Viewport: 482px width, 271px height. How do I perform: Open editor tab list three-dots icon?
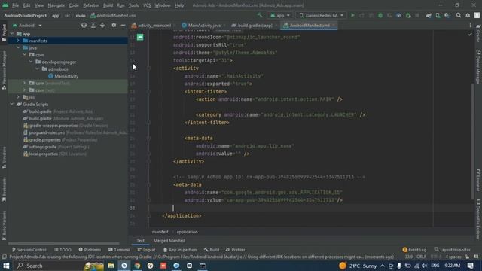470,25
